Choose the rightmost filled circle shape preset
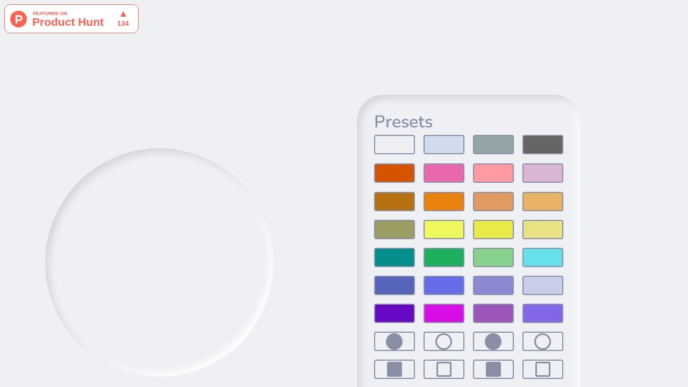 click(x=493, y=341)
